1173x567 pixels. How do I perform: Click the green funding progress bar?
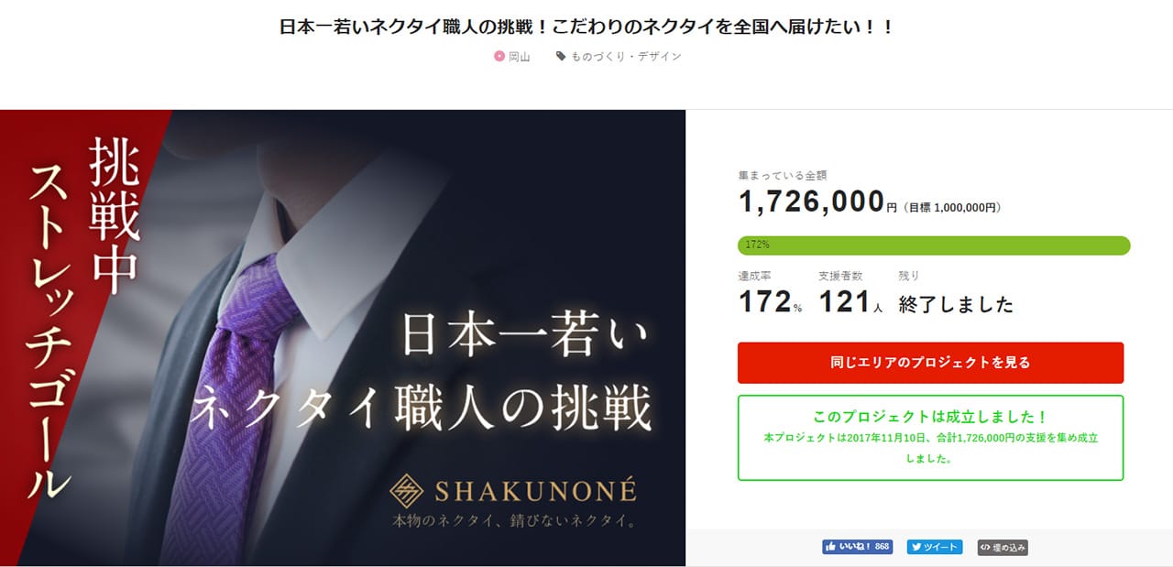coord(934,245)
